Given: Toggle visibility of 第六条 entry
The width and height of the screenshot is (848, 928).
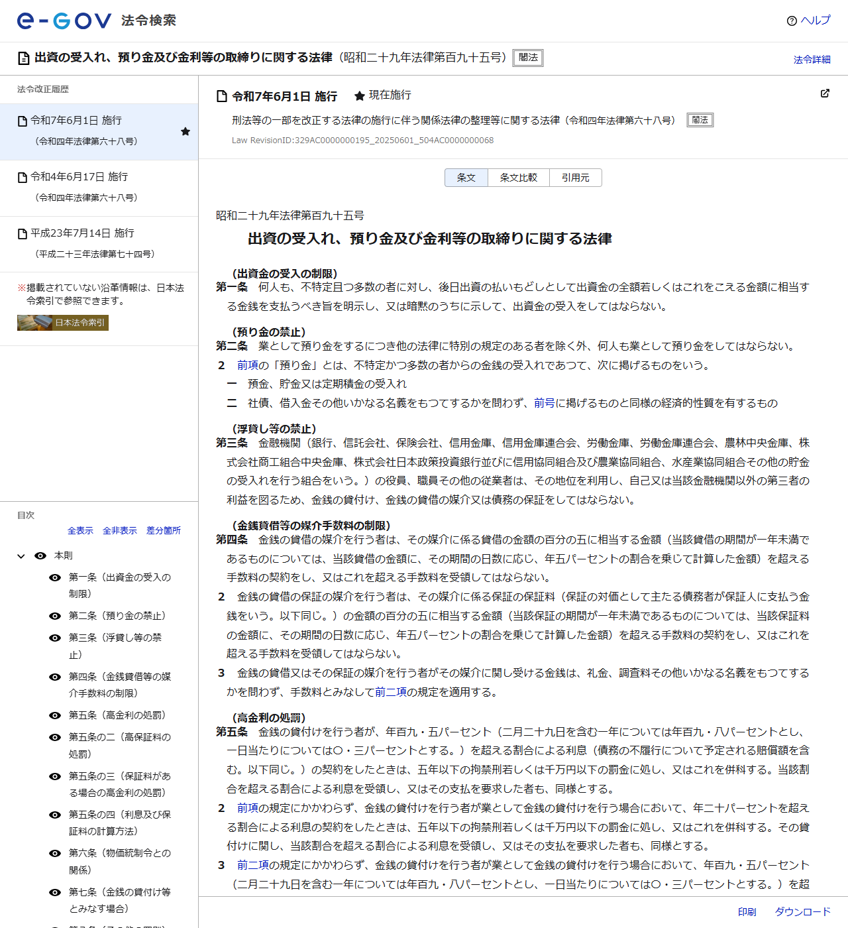Looking at the screenshot, I should click(x=56, y=854).
